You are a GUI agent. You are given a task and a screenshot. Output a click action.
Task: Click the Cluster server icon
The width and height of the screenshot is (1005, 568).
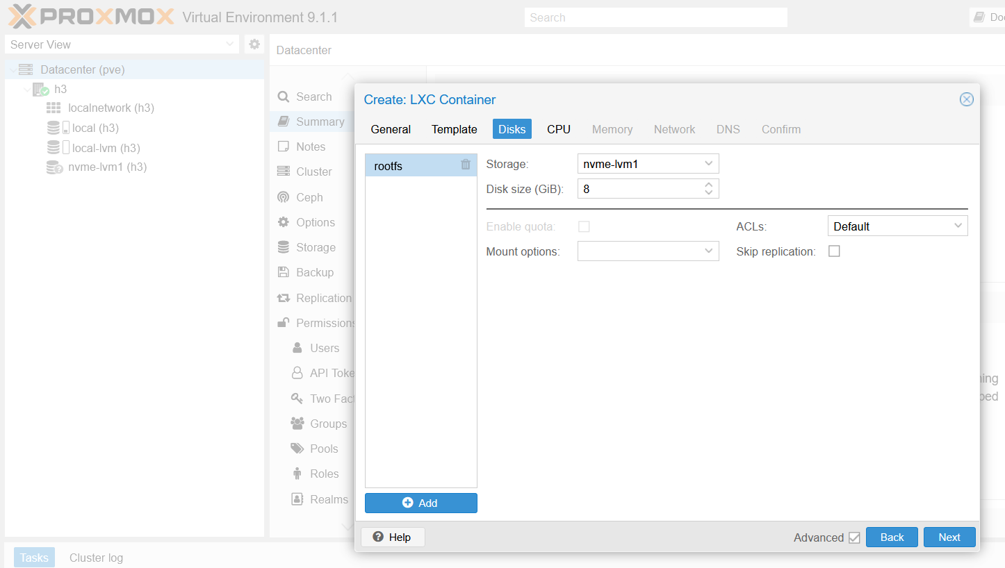click(x=283, y=172)
